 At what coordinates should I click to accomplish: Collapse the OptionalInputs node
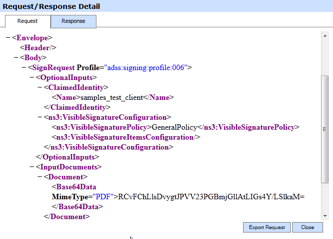pyautogui.click(x=31, y=78)
